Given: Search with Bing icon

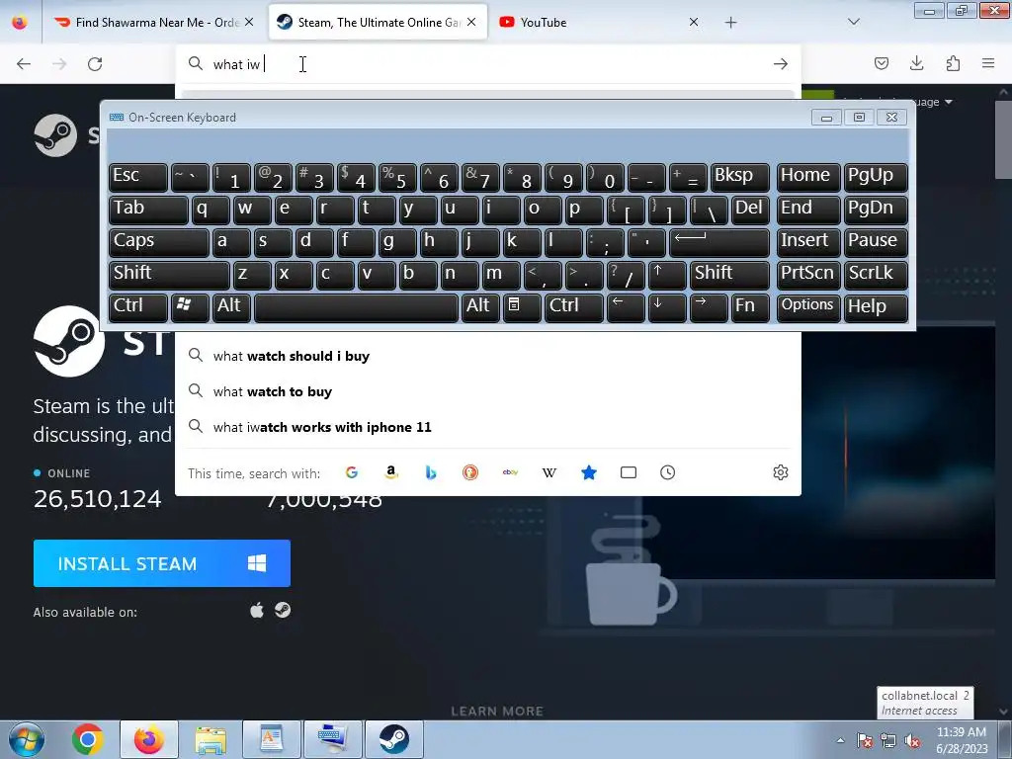Looking at the screenshot, I should [x=431, y=472].
